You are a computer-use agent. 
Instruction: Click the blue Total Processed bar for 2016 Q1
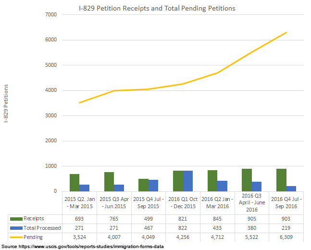pos(189,181)
